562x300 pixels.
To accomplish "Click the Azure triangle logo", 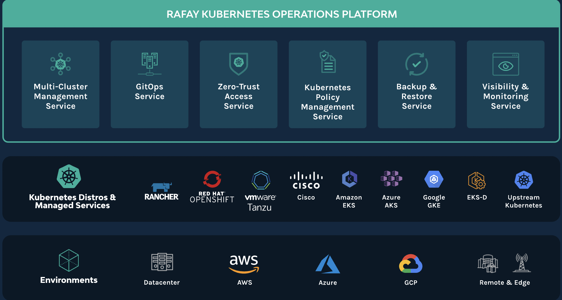I will click(x=328, y=264).
